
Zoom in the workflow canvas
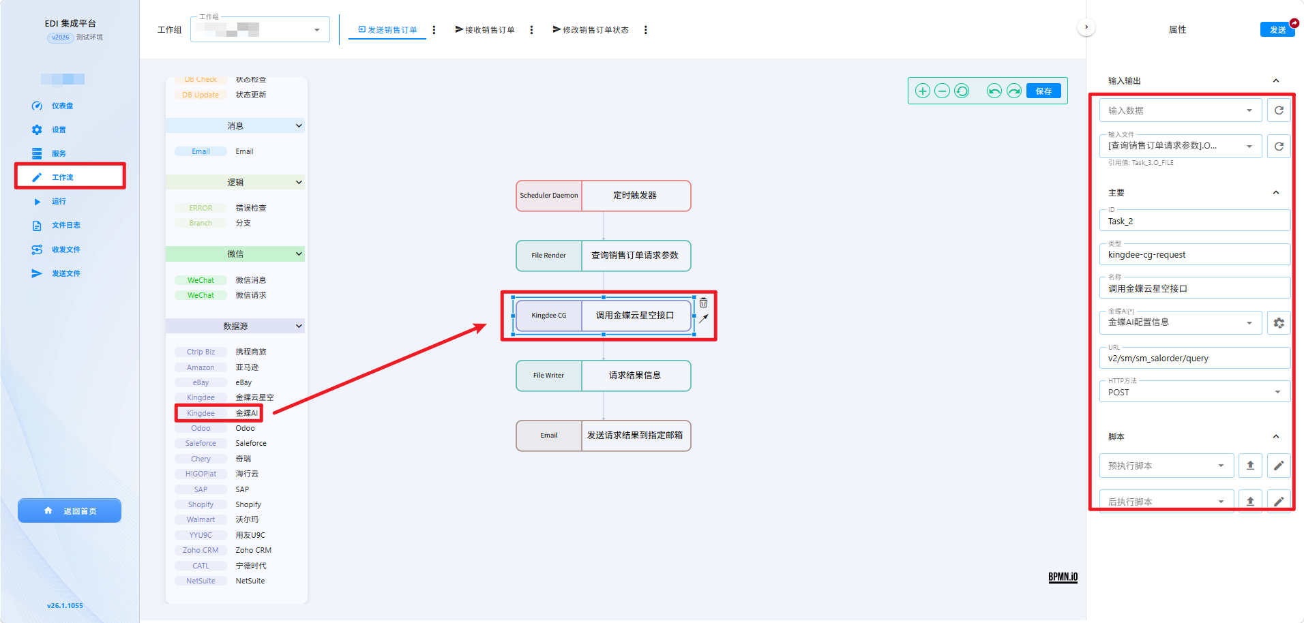point(922,91)
